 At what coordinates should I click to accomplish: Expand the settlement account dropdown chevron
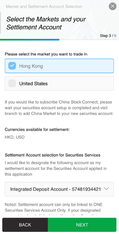106,189
